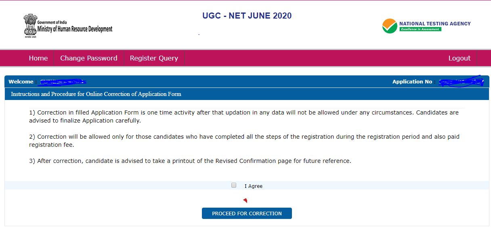491x227 pixels.
Task: Open the Change Password page
Action: (89, 58)
